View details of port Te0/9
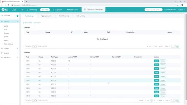 tap(163, 92)
